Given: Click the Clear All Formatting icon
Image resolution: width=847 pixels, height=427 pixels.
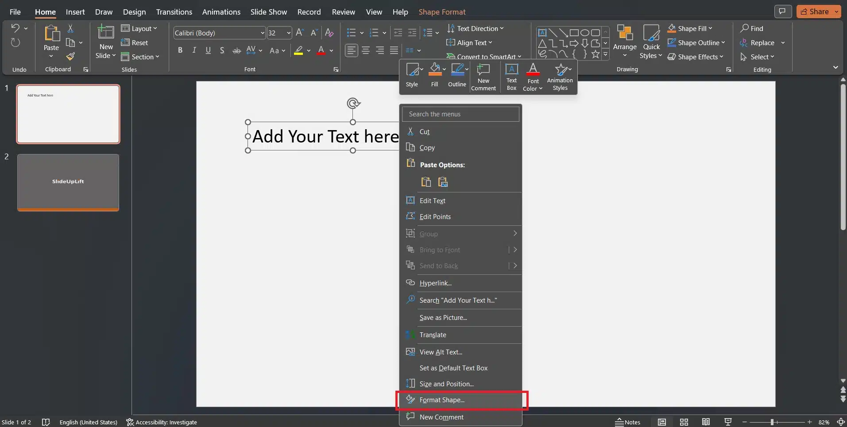Looking at the screenshot, I should click(329, 33).
